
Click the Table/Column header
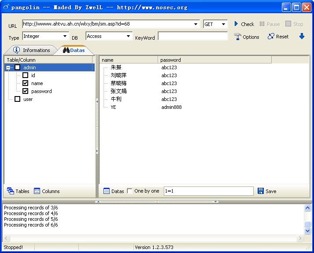coord(48,60)
